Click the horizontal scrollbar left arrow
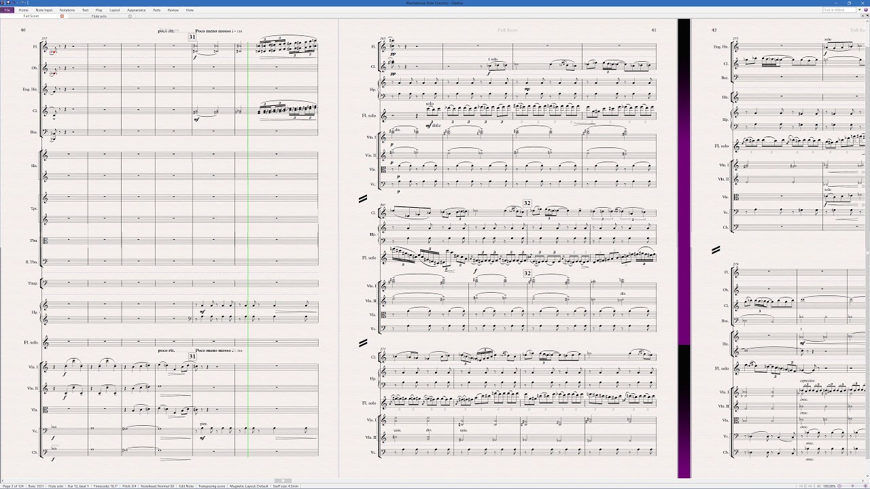This screenshot has height=489, width=870. [3, 481]
